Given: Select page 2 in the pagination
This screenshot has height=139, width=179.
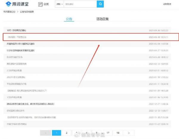Looking at the screenshot, I should (67, 133).
